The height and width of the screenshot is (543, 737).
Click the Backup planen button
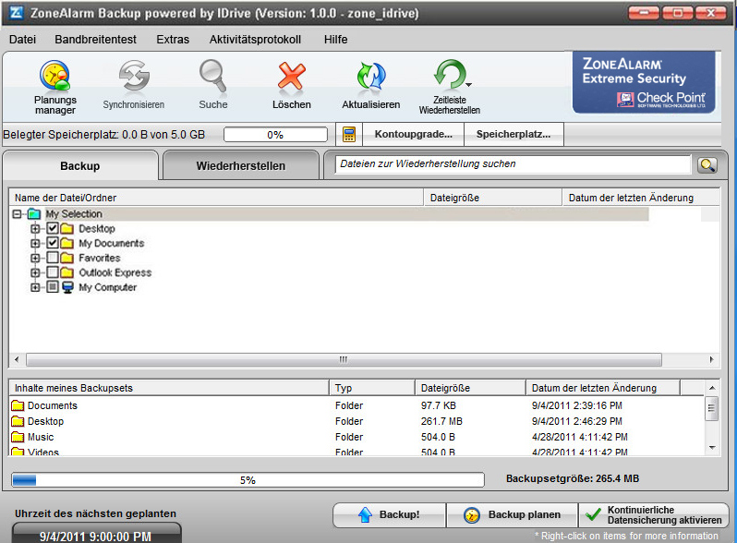click(x=512, y=514)
